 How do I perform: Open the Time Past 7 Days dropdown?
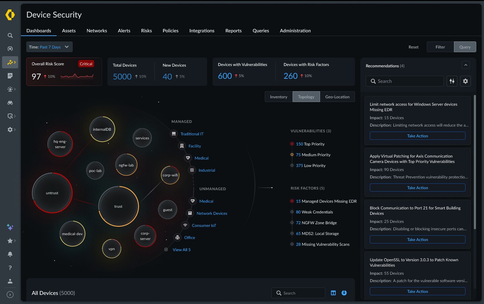pos(49,47)
